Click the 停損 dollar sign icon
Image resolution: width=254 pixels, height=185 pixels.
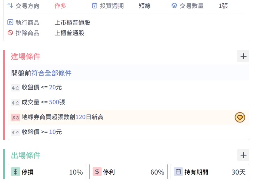coord(16,172)
